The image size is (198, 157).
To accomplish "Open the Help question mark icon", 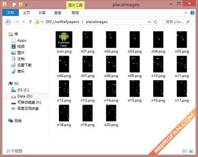I will coord(192,13).
